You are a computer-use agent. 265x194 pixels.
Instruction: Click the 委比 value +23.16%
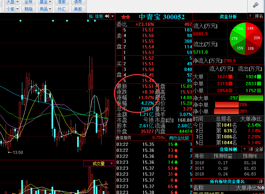coord(145,24)
